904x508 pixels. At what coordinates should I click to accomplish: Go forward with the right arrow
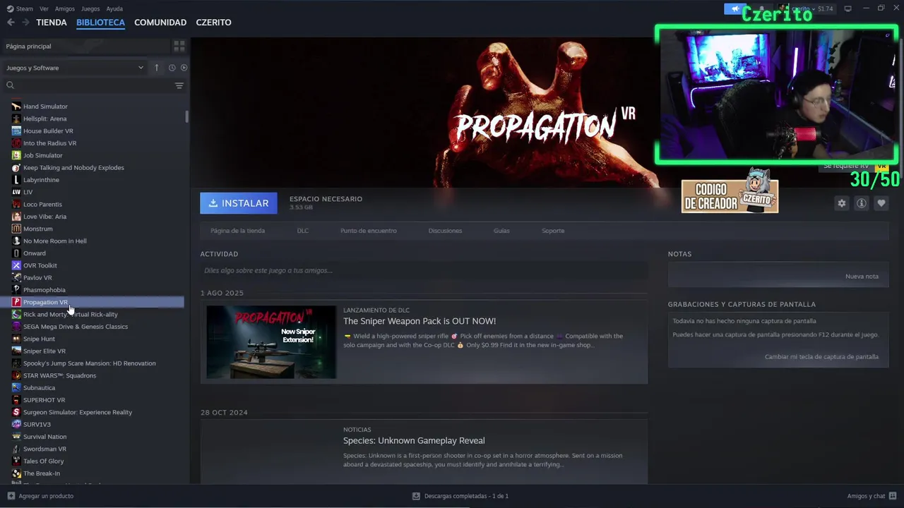pos(25,23)
